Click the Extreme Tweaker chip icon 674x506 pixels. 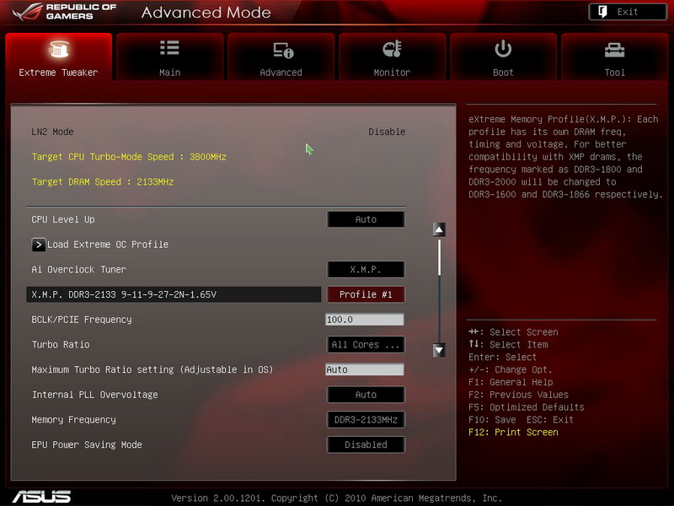pos(58,49)
